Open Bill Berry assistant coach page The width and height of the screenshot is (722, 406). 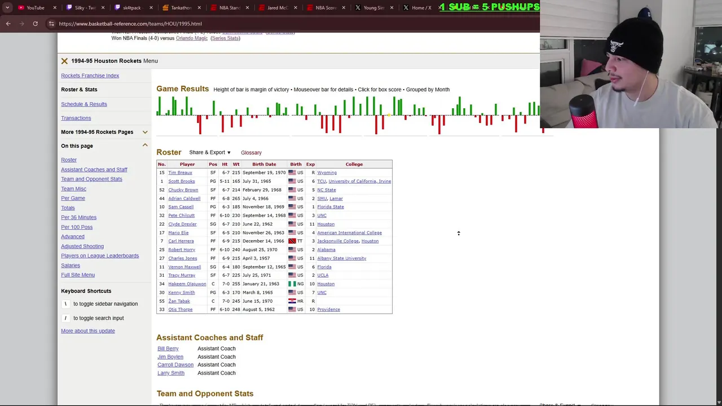tap(168, 348)
